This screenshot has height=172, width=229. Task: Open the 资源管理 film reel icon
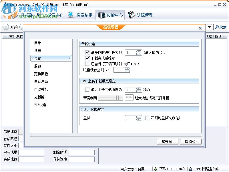[x=132, y=15]
